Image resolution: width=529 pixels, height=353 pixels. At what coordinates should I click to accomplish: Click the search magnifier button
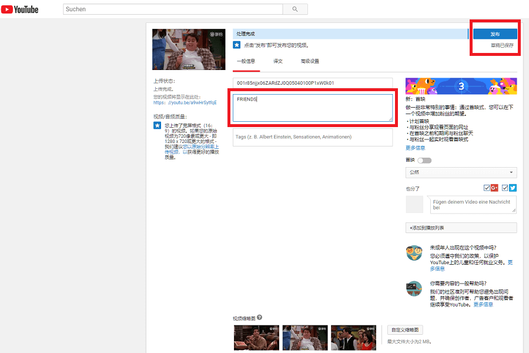point(295,9)
